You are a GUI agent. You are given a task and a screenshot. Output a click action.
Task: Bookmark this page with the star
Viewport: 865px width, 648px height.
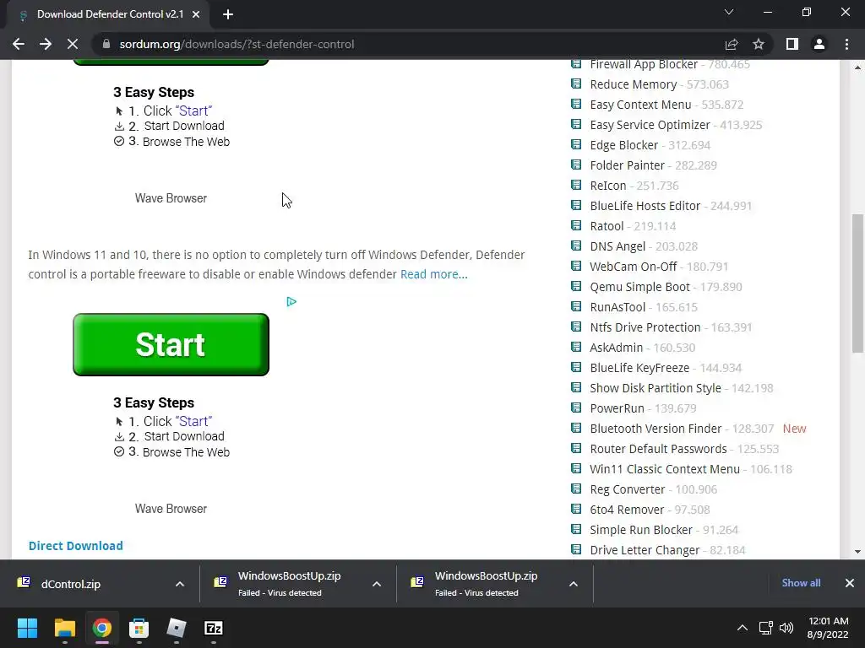click(759, 44)
